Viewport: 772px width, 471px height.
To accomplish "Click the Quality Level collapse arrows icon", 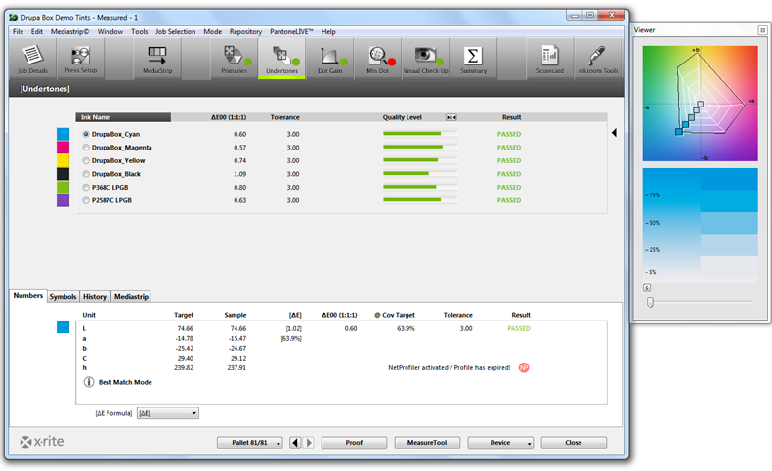I will coord(451,117).
